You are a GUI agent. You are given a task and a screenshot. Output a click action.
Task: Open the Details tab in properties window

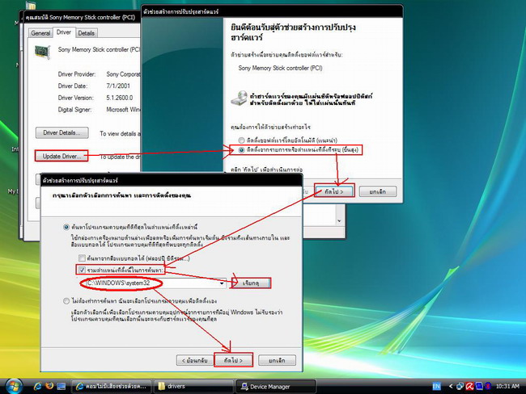[87, 33]
